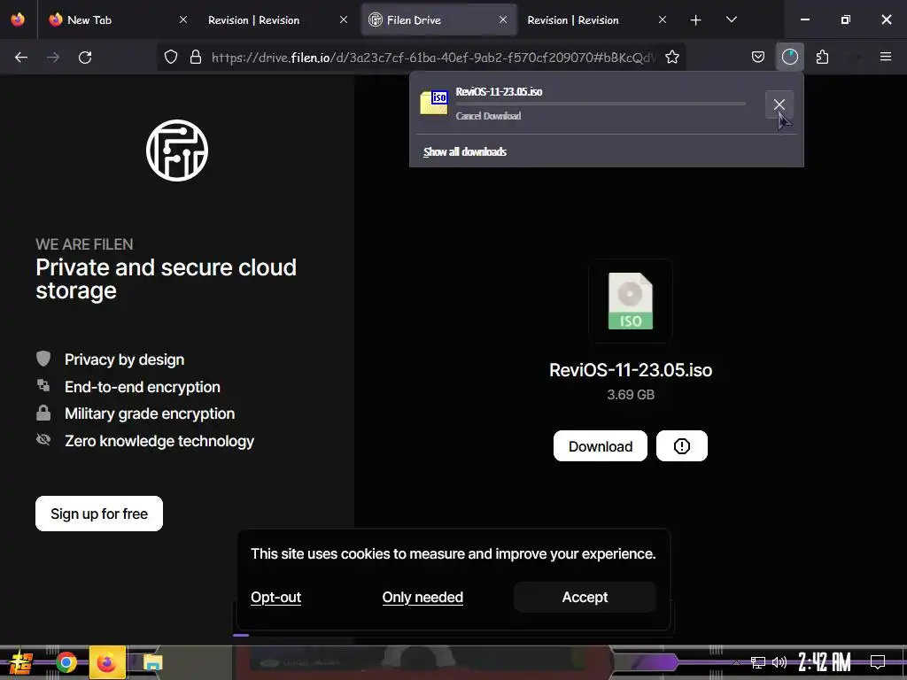Select the Filen Drive tab
Screen dimensions: 907x680
pyautogui.click(x=438, y=19)
